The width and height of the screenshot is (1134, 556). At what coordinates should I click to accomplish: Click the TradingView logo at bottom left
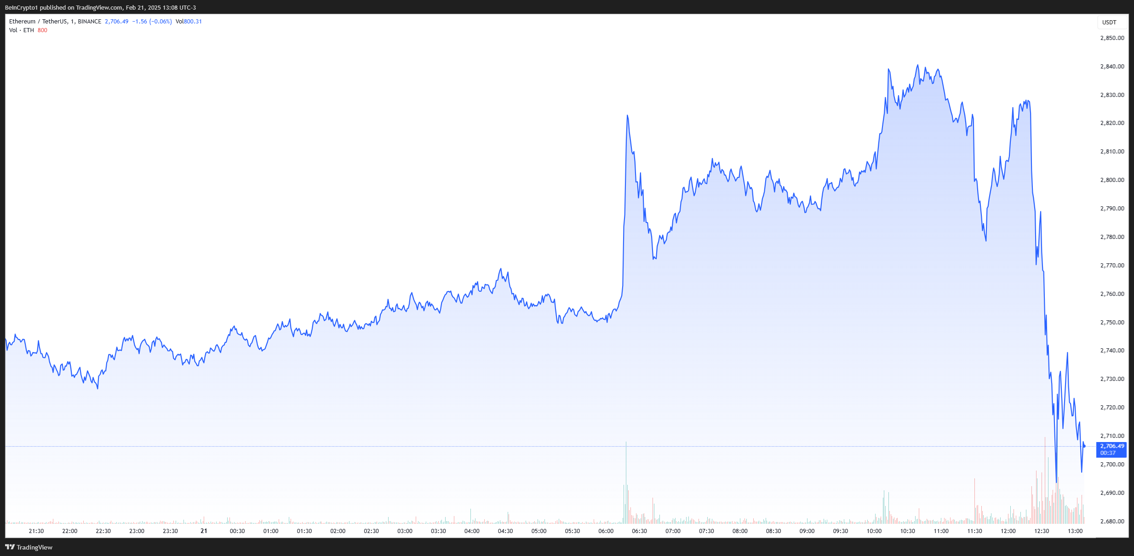[29, 547]
